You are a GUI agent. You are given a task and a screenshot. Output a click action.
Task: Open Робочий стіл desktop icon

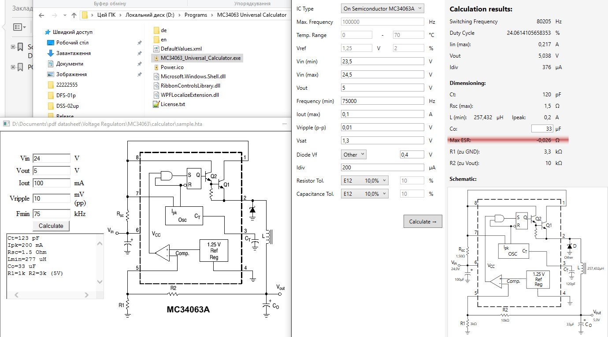click(51, 43)
